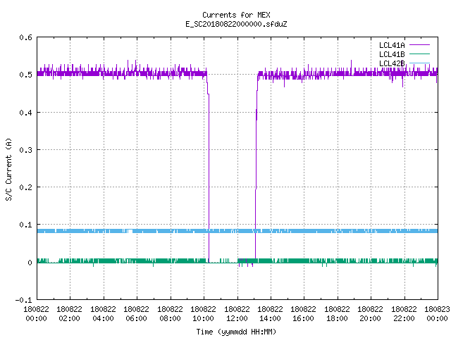This screenshot has width=451, height=338.
Task: Click the LCL41A legend label
Action: [x=392, y=45]
